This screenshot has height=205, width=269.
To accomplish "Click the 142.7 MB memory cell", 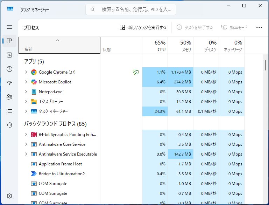I will click(x=180, y=154).
